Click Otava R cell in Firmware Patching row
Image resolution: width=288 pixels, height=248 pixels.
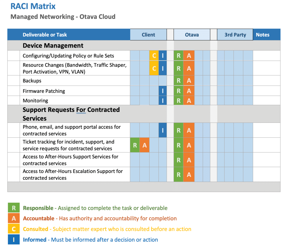tap(178, 91)
